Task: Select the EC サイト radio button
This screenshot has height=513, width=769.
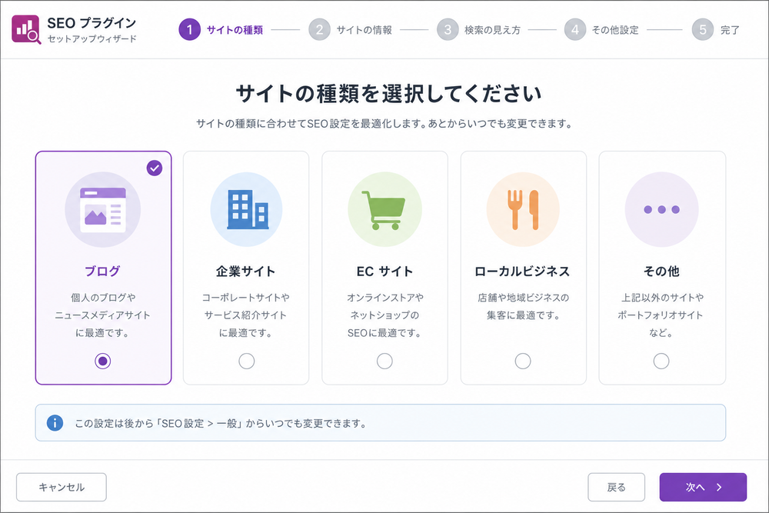Action: 384,361
